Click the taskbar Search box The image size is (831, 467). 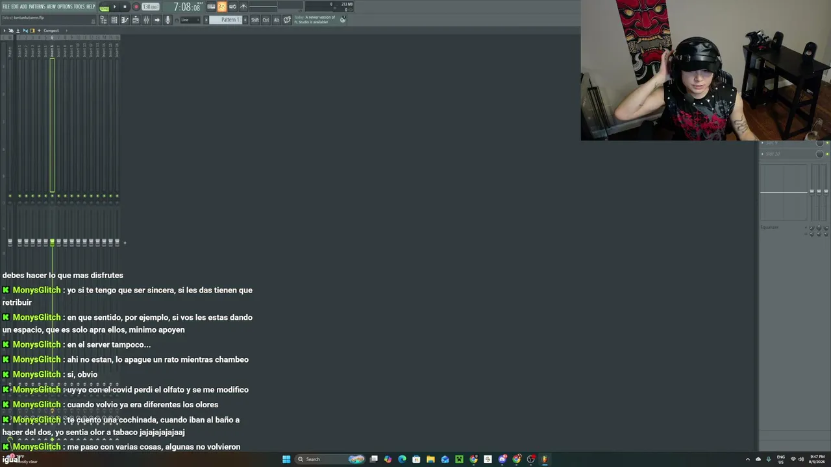[x=330, y=459]
